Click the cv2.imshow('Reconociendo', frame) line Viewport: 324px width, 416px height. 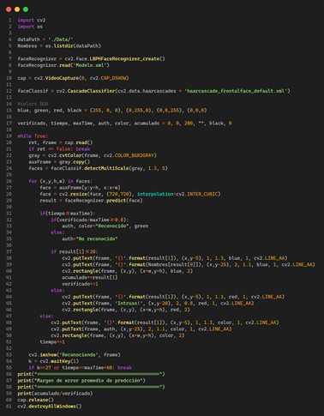click(x=75, y=355)
